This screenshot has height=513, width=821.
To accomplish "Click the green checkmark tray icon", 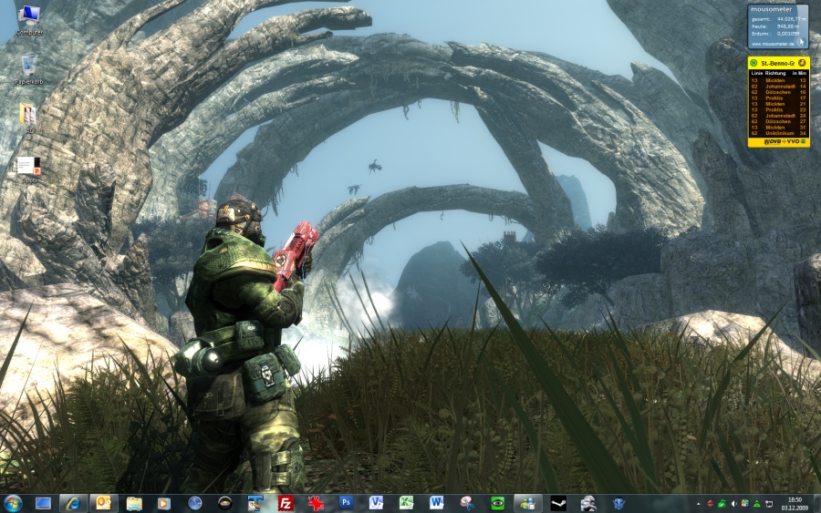I will click(722, 504).
